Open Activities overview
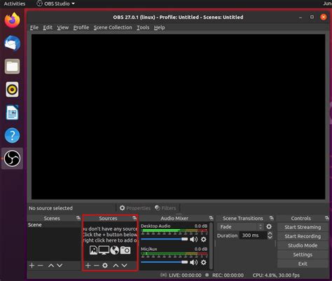 click(15, 4)
